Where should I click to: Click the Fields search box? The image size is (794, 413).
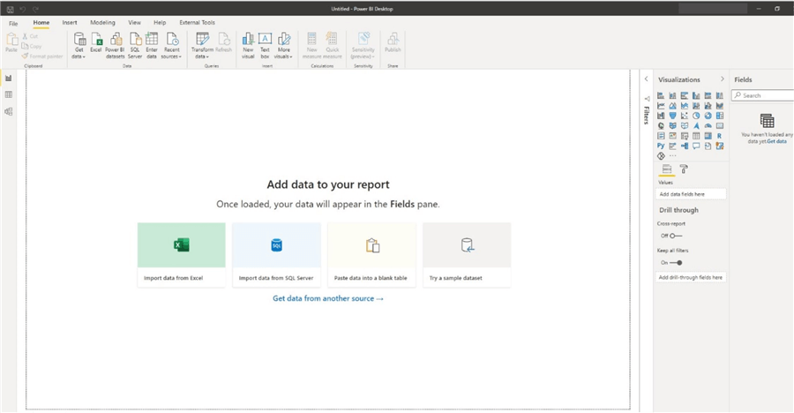click(766, 95)
